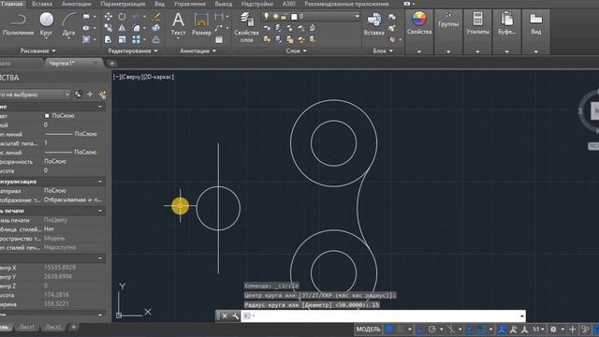Click the МОДЕЛЬ button in status bar

click(x=368, y=329)
